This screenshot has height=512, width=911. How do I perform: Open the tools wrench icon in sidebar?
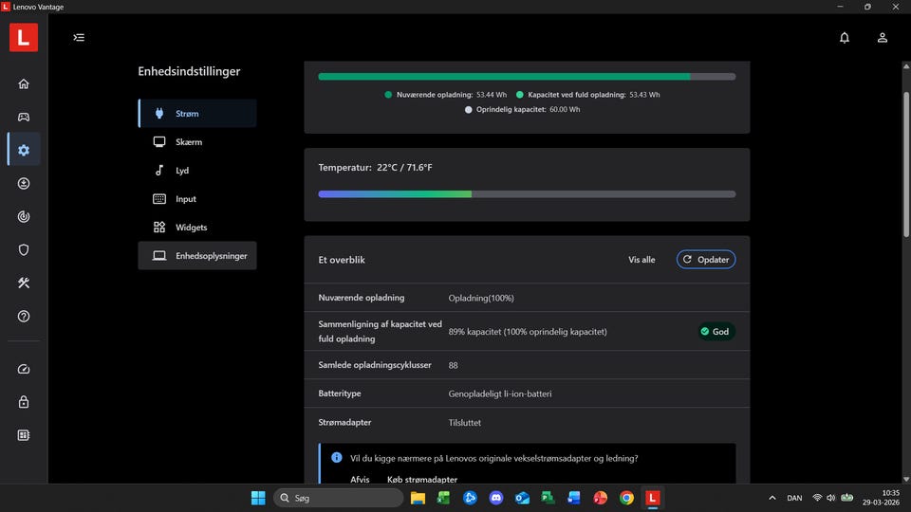(x=24, y=283)
